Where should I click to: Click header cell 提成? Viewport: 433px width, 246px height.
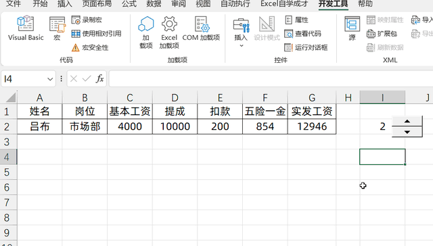pyautogui.click(x=175, y=112)
